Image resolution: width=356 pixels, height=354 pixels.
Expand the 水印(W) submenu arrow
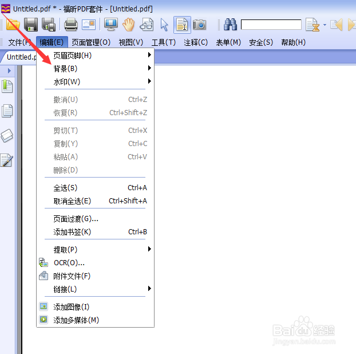click(x=149, y=81)
